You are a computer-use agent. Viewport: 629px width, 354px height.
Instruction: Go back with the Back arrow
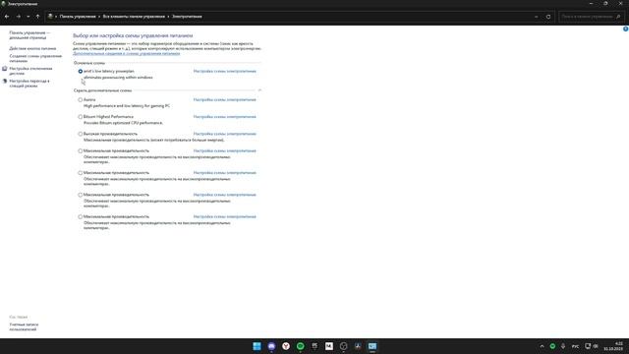(x=7, y=17)
